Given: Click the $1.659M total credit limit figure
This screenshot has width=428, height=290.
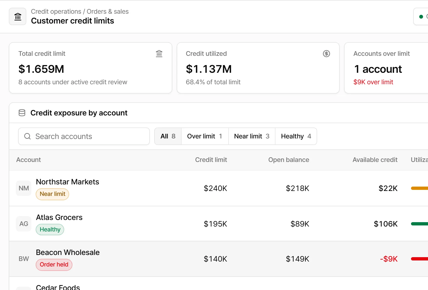Looking at the screenshot, I should (41, 69).
